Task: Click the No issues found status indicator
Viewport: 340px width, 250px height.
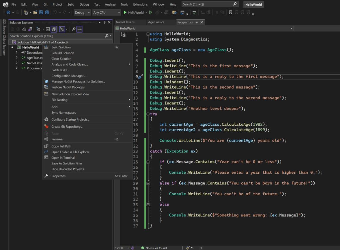Action: pyautogui.click(x=153, y=248)
